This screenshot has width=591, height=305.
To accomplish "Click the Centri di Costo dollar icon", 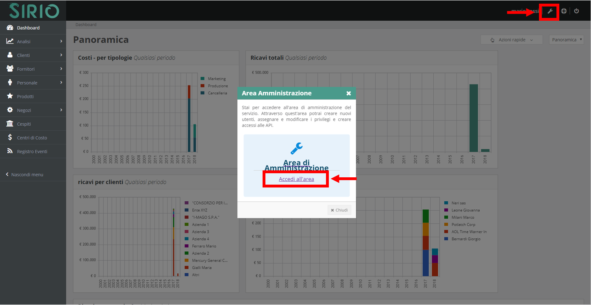I will click(x=10, y=137).
